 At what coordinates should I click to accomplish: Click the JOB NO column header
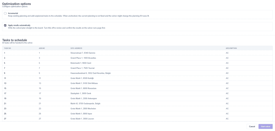[42, 48]
